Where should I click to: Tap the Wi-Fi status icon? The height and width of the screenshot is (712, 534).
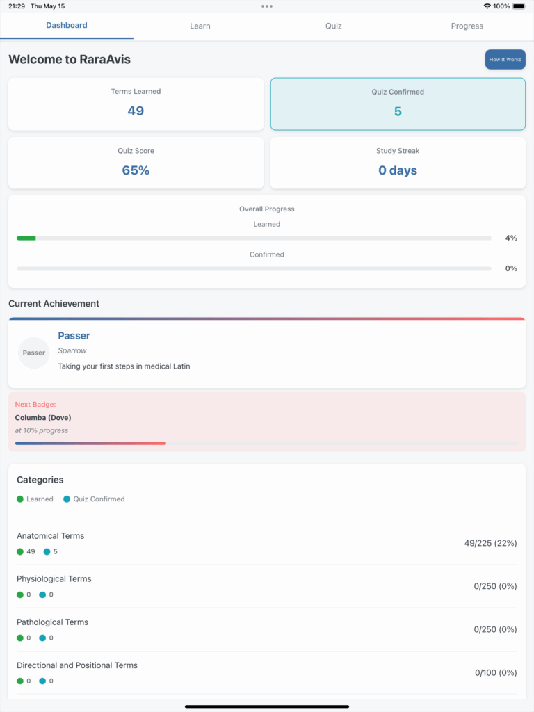487,6
